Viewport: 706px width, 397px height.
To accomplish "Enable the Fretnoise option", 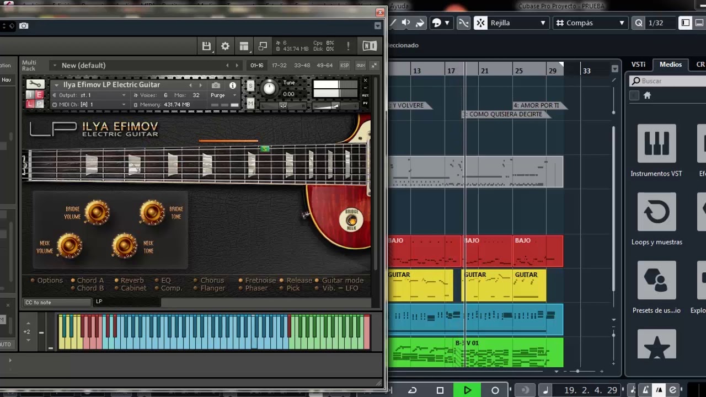I will 240,281.
